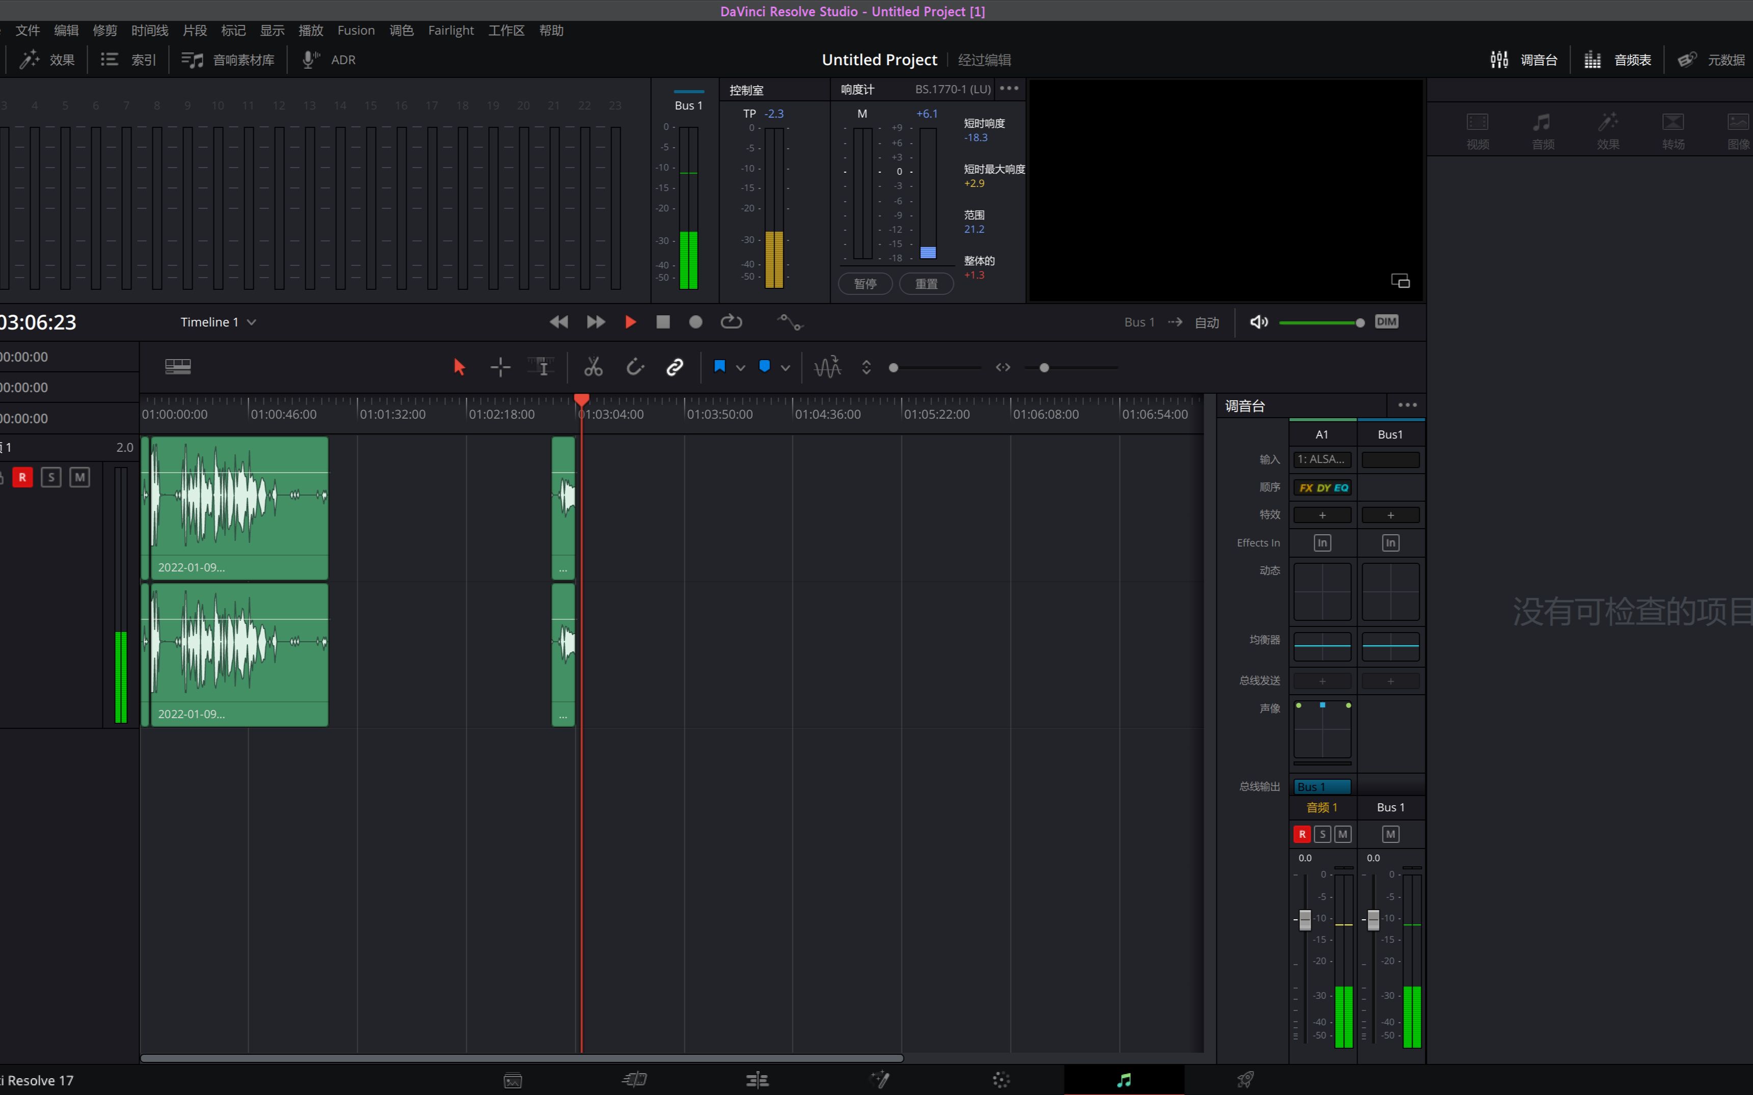Select the edit selection I-beam tool
The image size is (1753, 1095).
541,367
